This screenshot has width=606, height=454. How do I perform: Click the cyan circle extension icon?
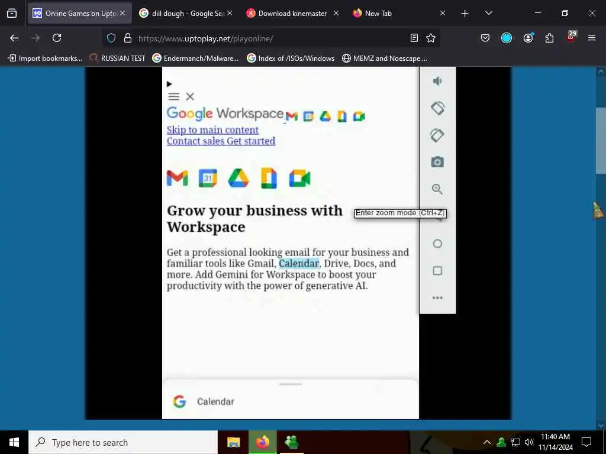[507, 38]
